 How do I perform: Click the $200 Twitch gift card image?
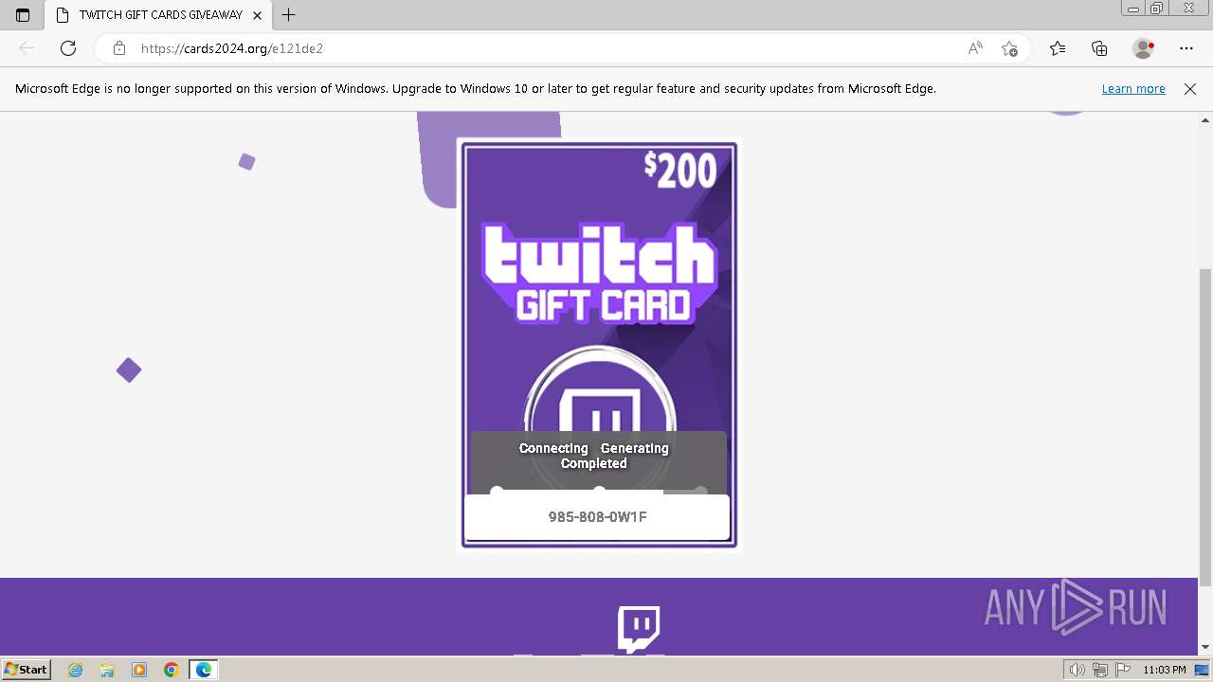tap(599, 345)
